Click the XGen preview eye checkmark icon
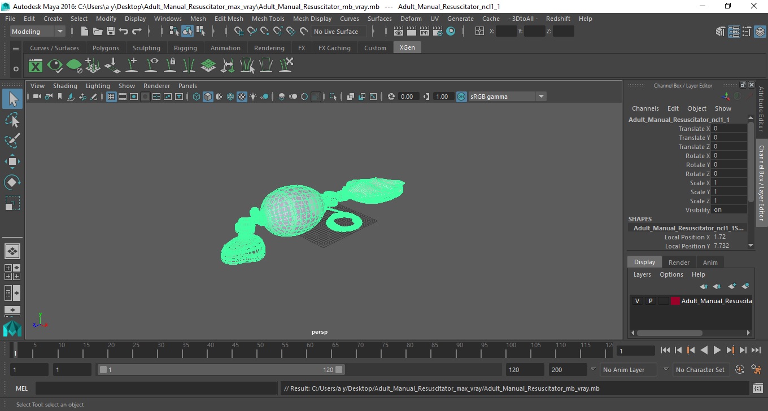 point(55,66)
